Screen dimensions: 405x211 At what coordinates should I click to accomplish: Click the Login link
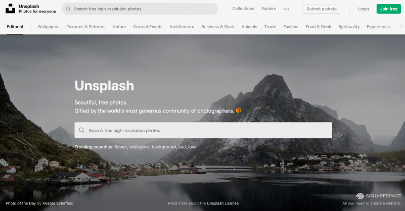(x=363, y=9)
